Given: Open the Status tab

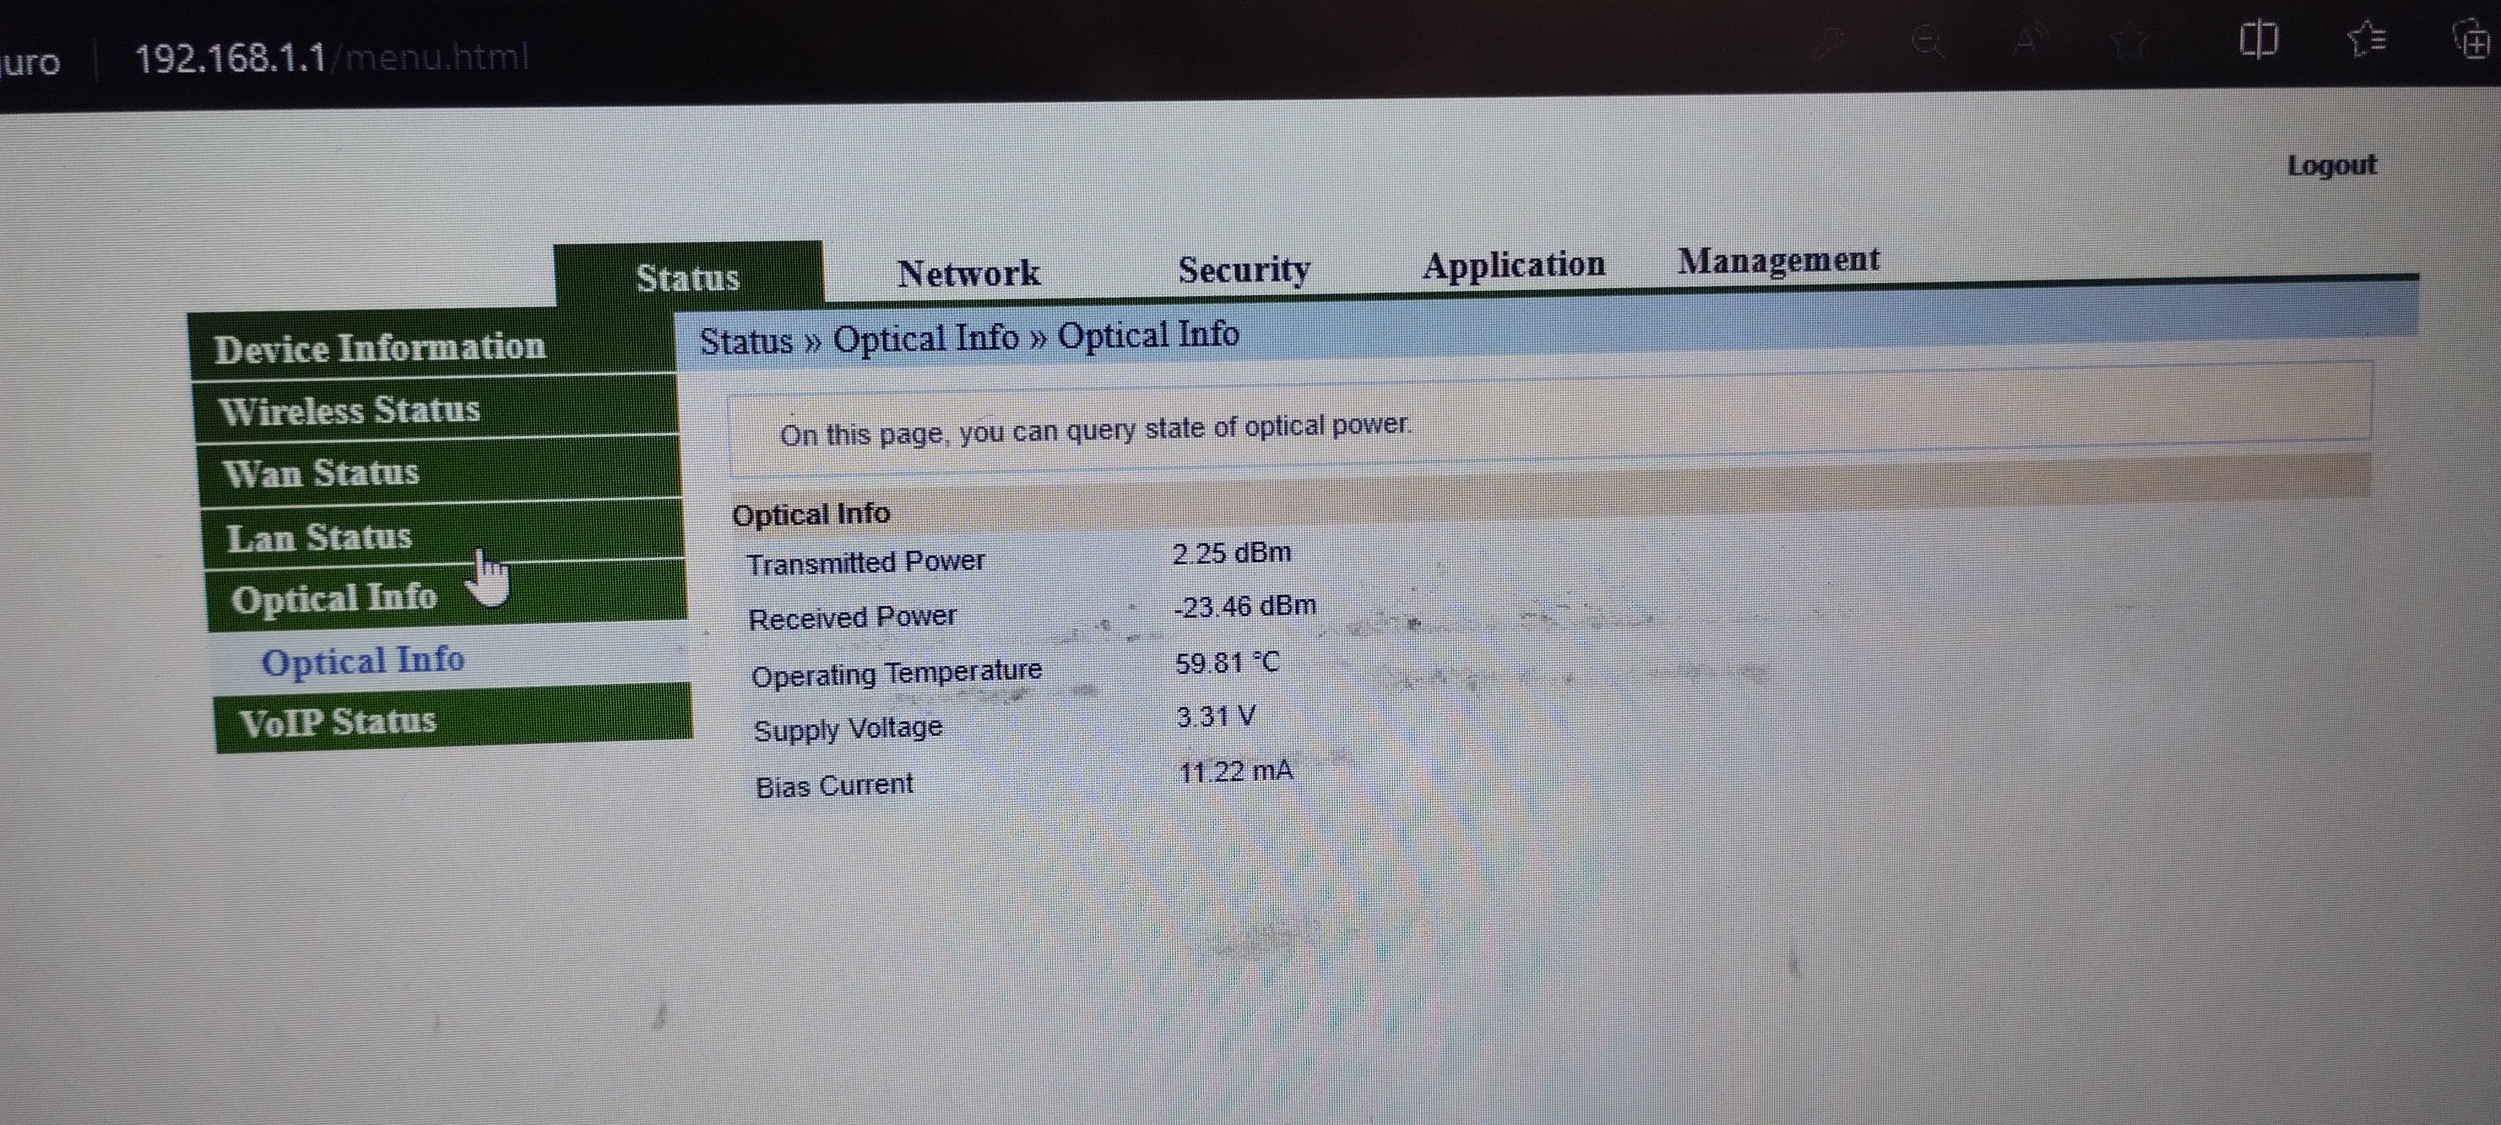Looking at the screenshot, I should 687,278.
